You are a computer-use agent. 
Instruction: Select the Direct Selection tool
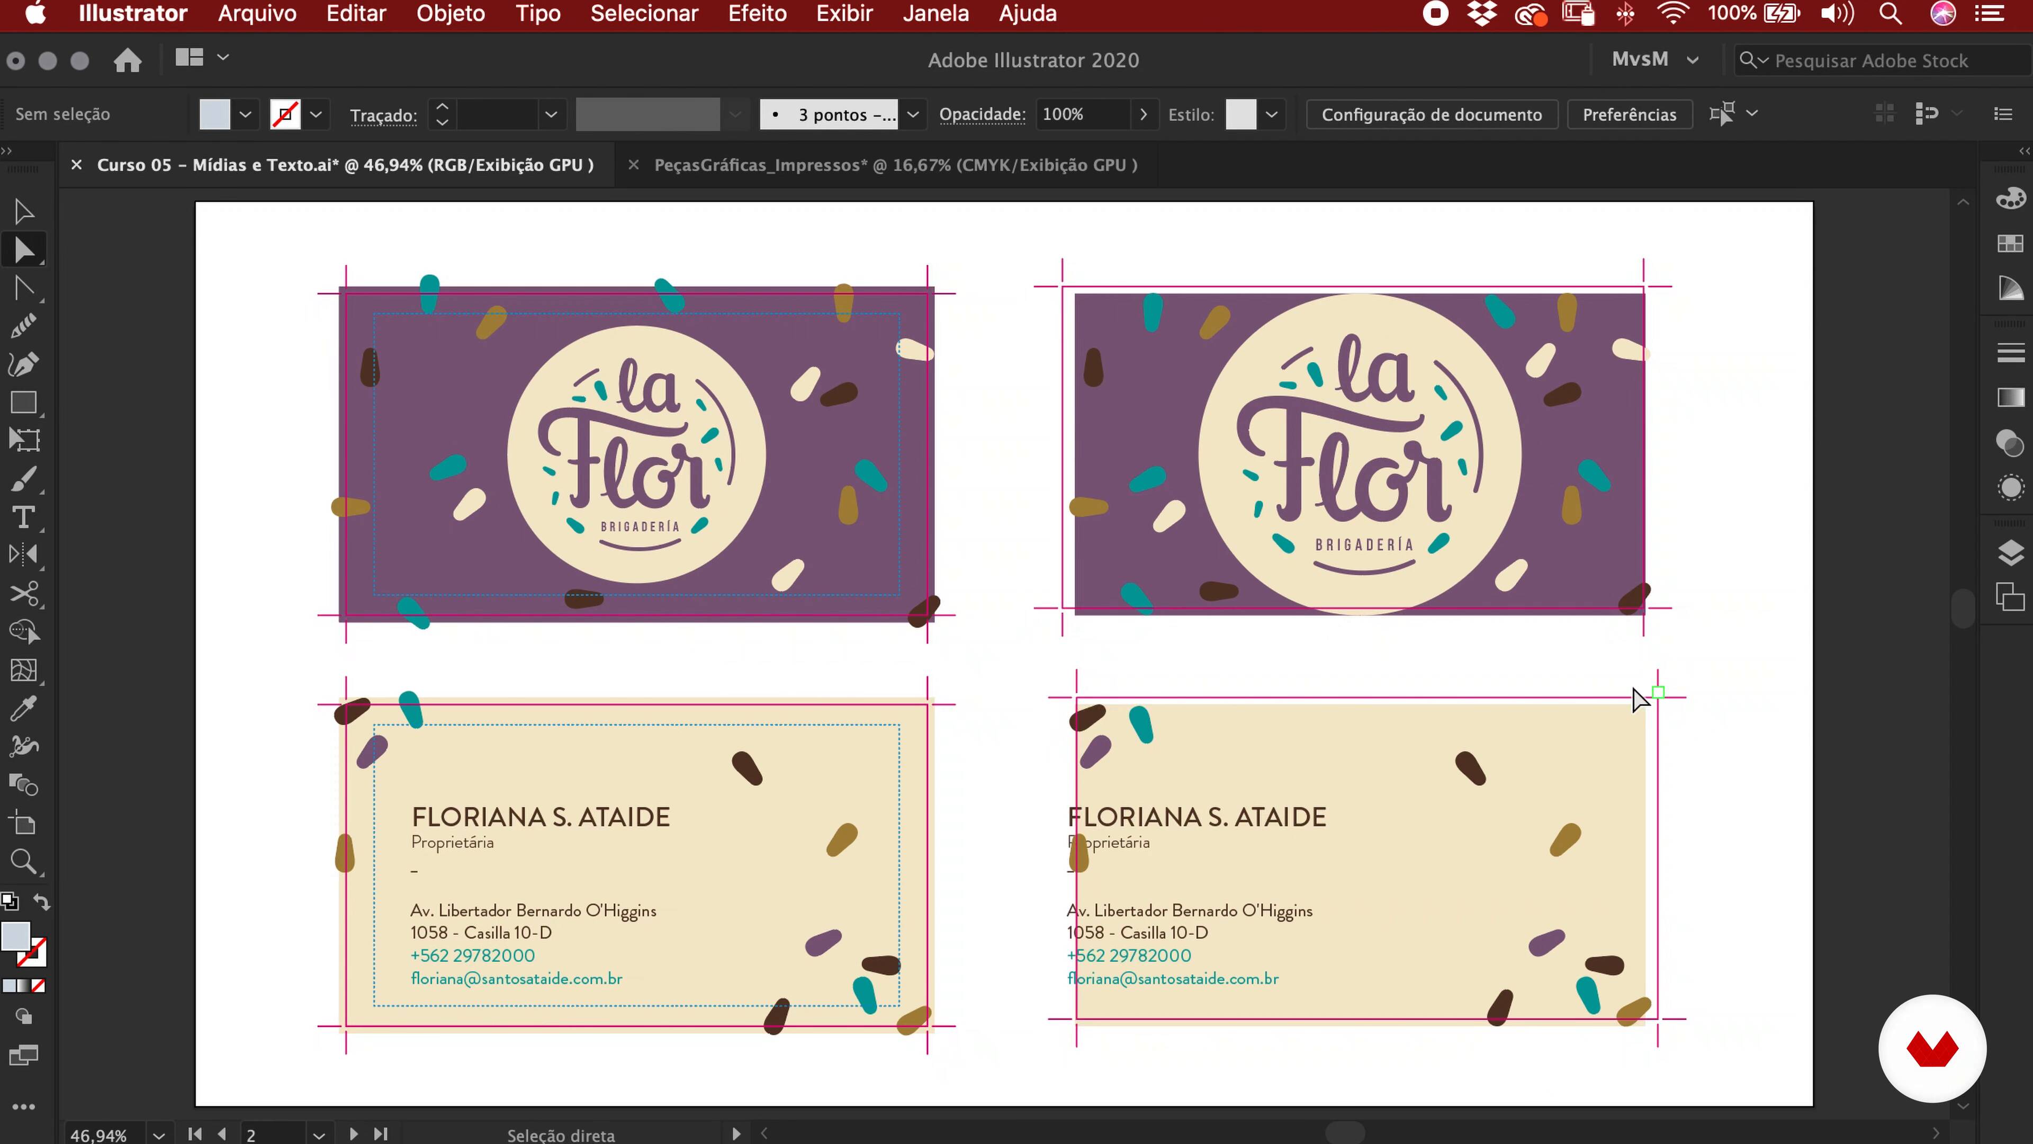pyautogui.click(x=24, y=251)
